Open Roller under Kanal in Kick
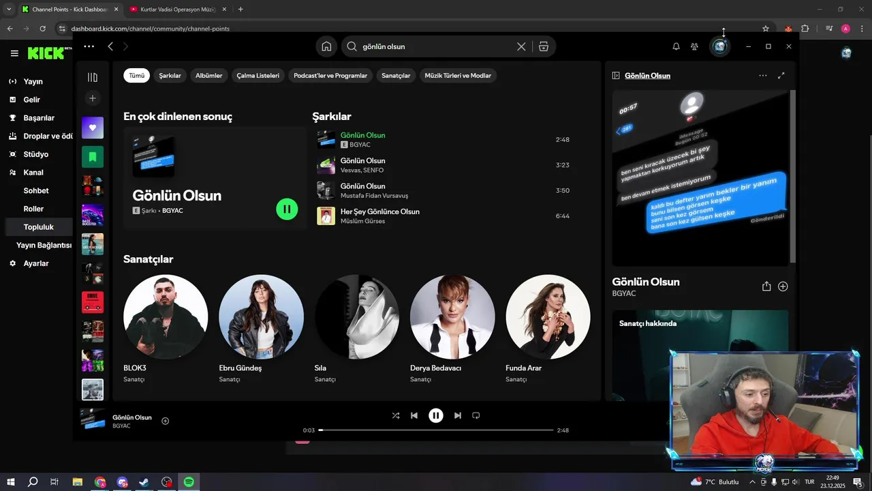 tap(33, 209)
